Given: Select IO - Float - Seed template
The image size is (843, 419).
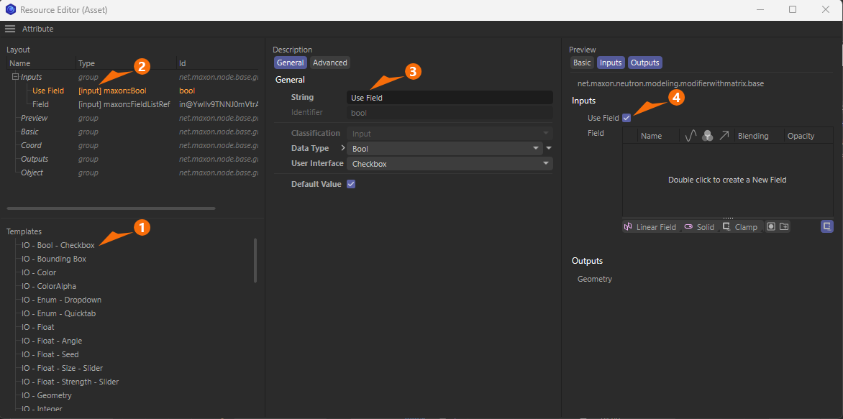Looking at the screenshot, I should [50, 354].
